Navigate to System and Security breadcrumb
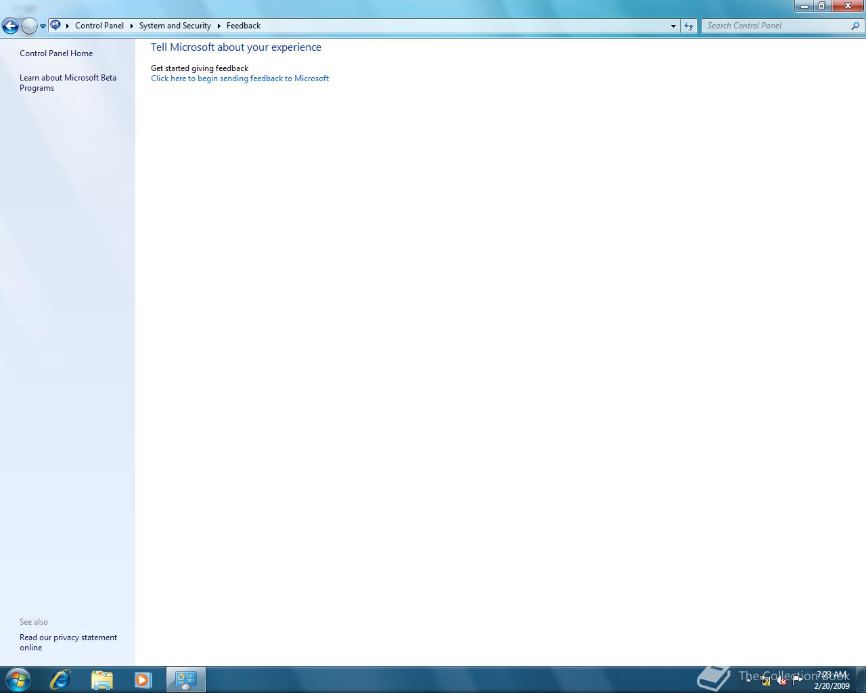 (x=175, y=26)
